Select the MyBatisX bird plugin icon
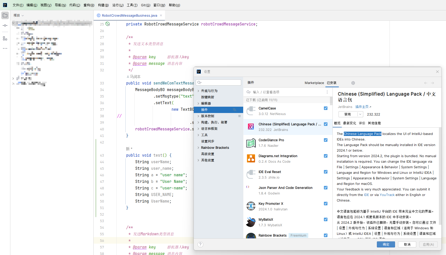This screenshot has width=446, height=255. coord(251,222)
